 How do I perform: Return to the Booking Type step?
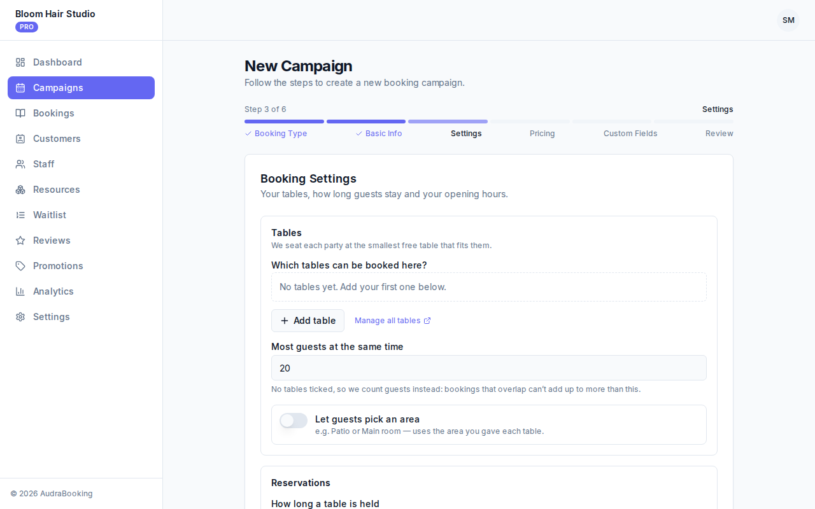[276, 134]
